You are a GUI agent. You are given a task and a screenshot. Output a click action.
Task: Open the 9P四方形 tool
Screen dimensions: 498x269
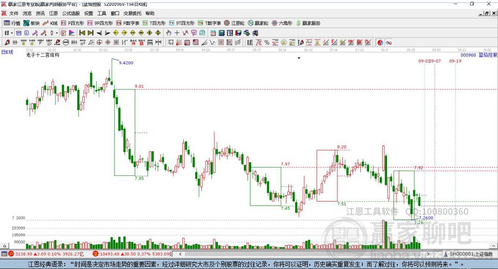point(100,23)
